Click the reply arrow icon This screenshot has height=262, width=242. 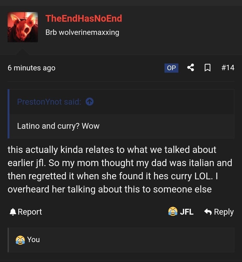208,212
